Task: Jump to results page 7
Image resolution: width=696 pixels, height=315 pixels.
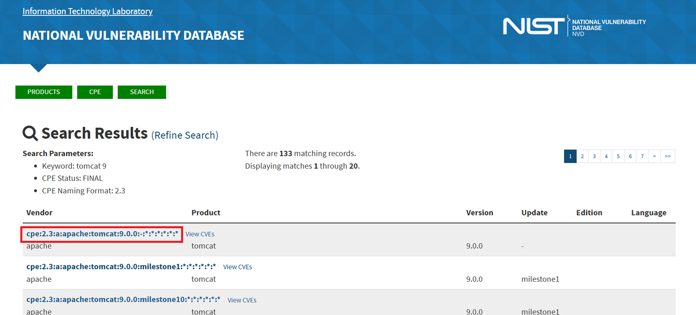Action: (642, 156)
